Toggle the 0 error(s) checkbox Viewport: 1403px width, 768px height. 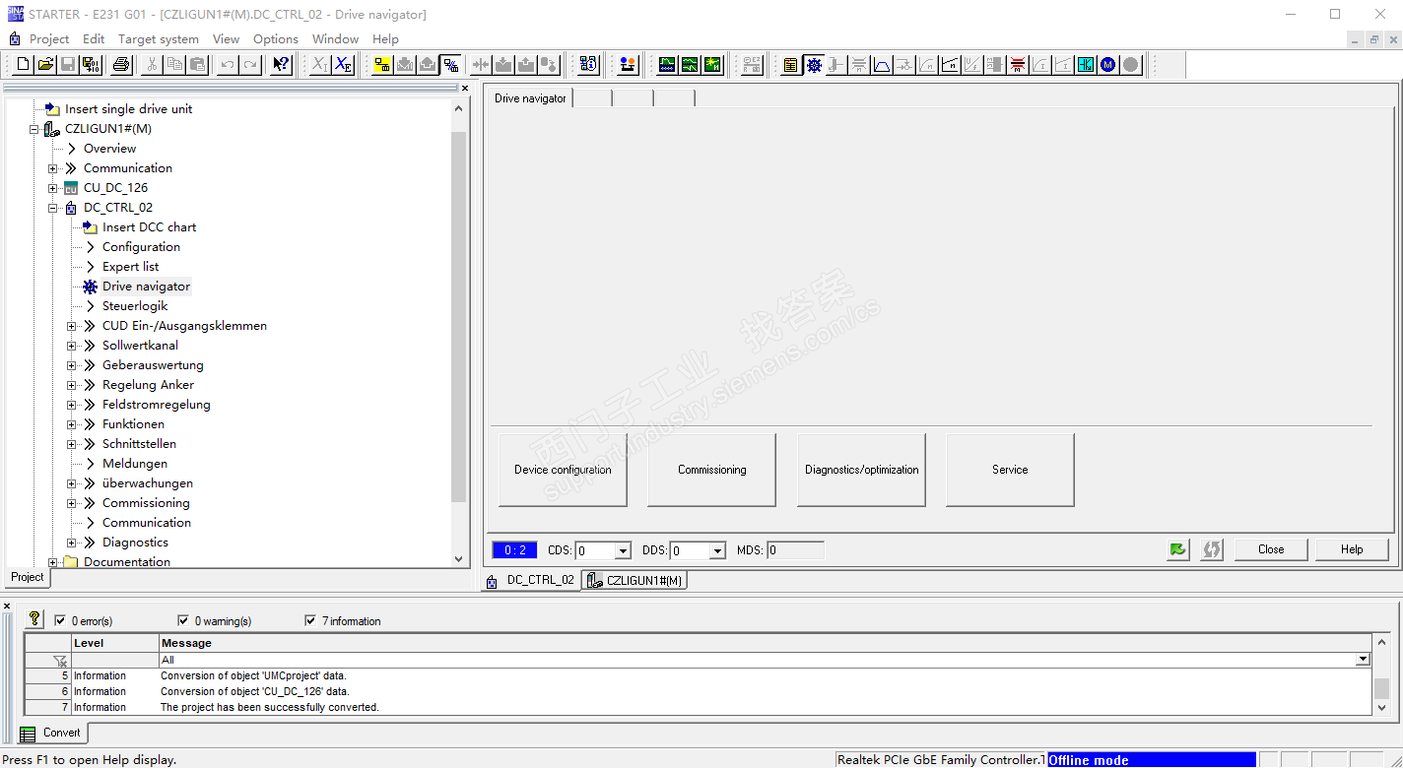[60, 620]
